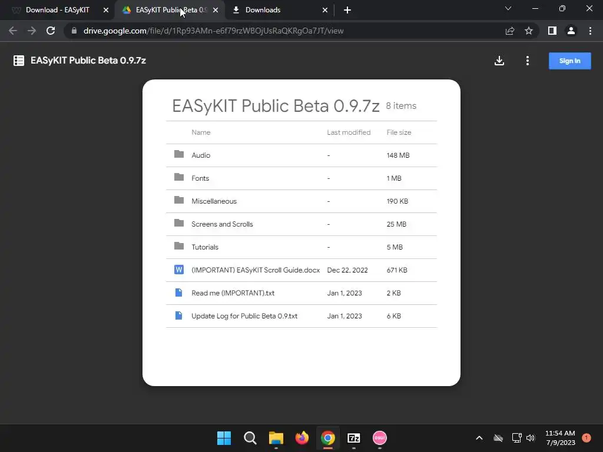Switch to the Download - EASyKIT tab
The height and width of the screenshot is (452, 603).
[x=58, y=10]
